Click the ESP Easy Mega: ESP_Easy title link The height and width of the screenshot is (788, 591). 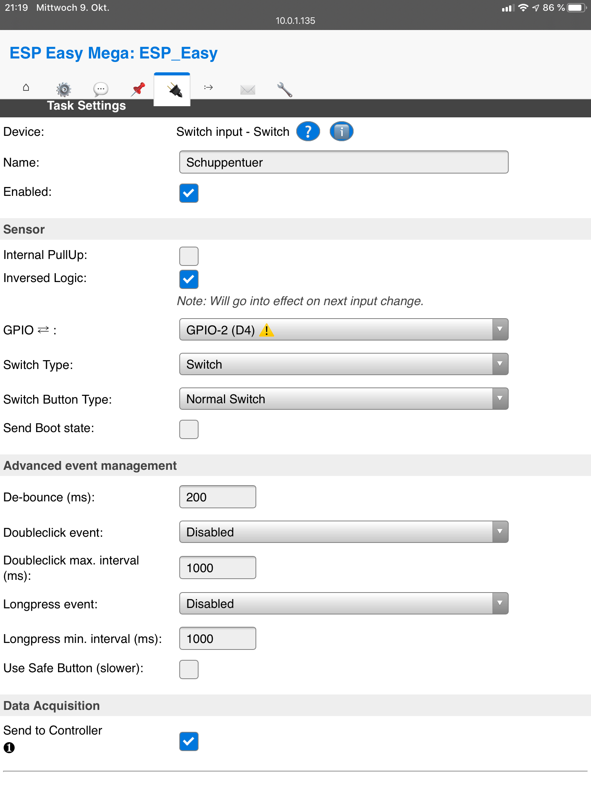pyautogui.click(x=114, y=53)
